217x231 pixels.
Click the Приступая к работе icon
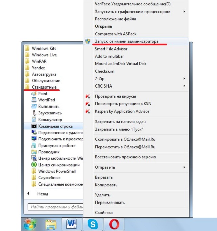click(x=34, y=146)
